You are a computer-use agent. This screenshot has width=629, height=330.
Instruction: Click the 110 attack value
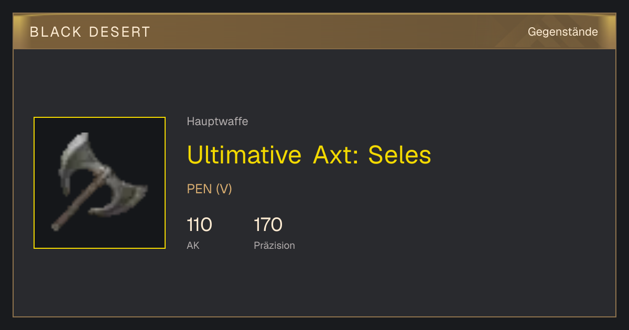tap(199, 225)
